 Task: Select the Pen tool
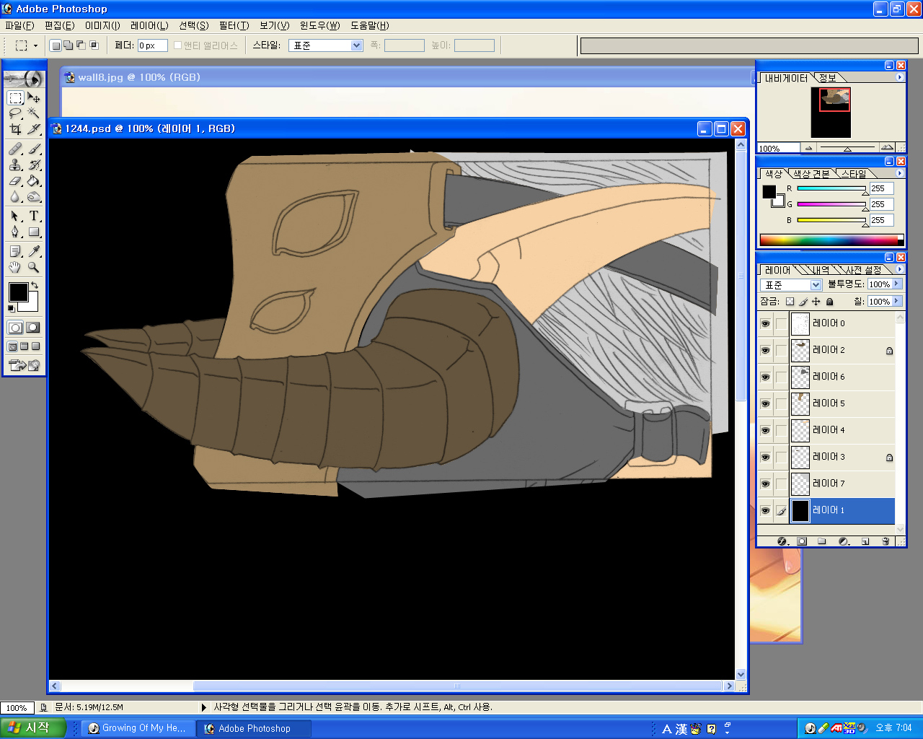click(x=15, y=232)
